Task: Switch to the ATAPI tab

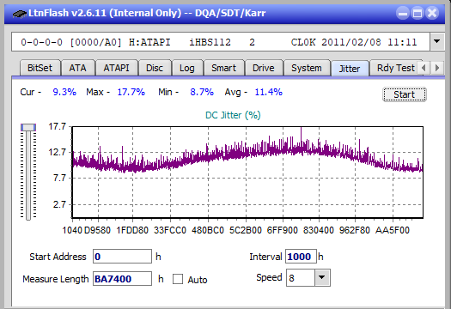Action: click(x=117, y=68)
